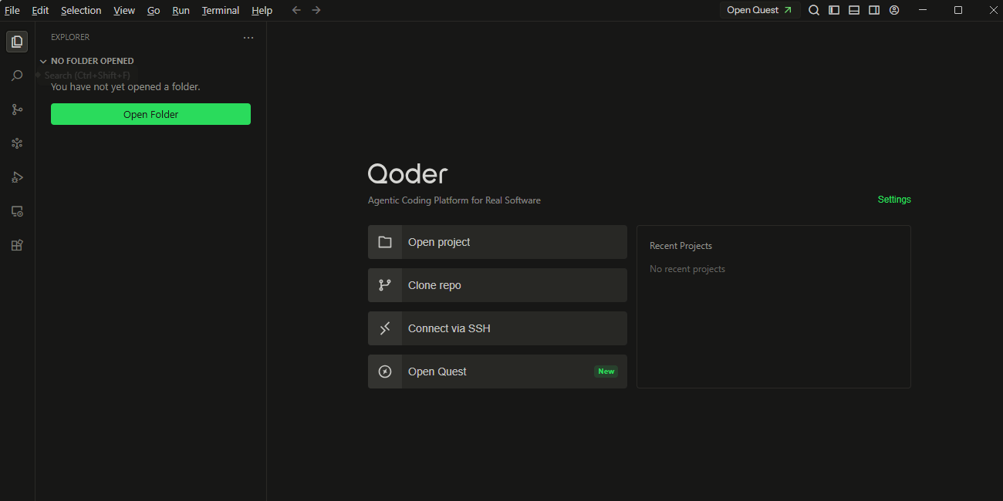The width and height of the screenshot is (1003, 501).
Task: Toggle the primary side bar layout icon
Action: [x=834, y=10]
